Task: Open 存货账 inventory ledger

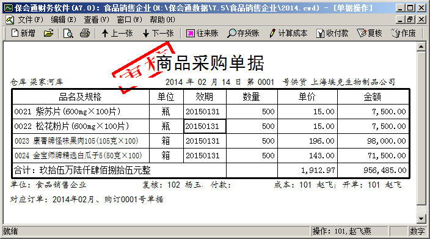Action: coord(243,33)
